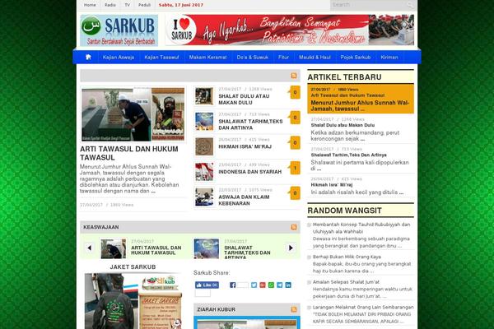Click the Jaket Sarkub advertisement image

pos(133,301)
